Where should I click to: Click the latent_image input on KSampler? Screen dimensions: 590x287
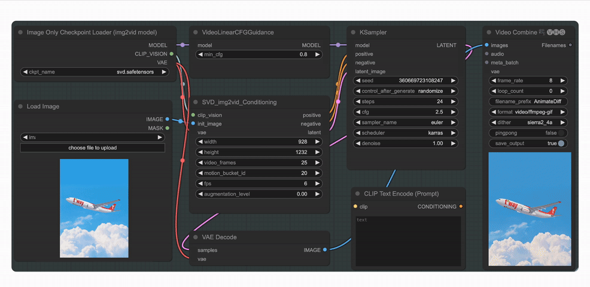(370, 72)
